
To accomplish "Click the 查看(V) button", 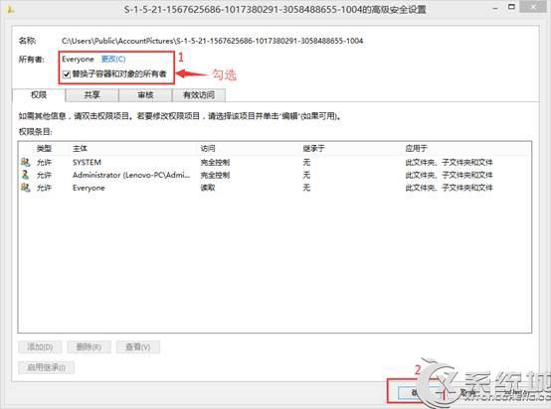I will 137,346.
